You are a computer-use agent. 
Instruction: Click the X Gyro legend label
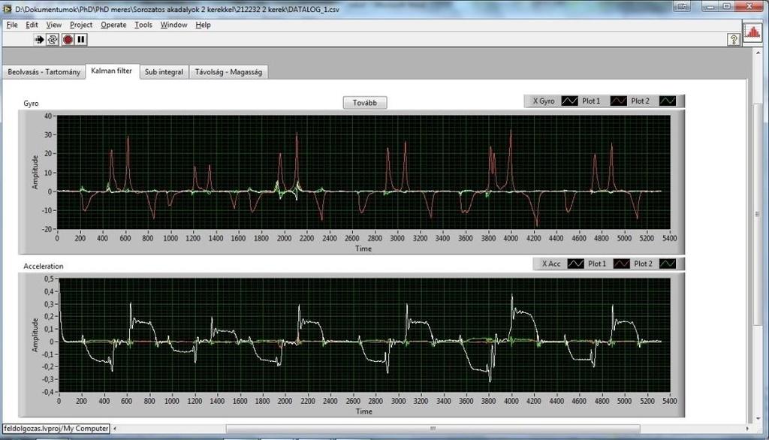[x=544, y=101]
